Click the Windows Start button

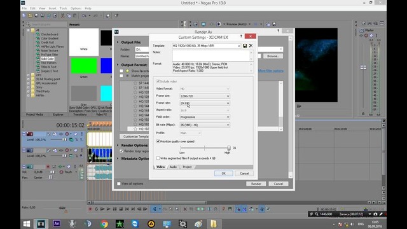point(27,223)
